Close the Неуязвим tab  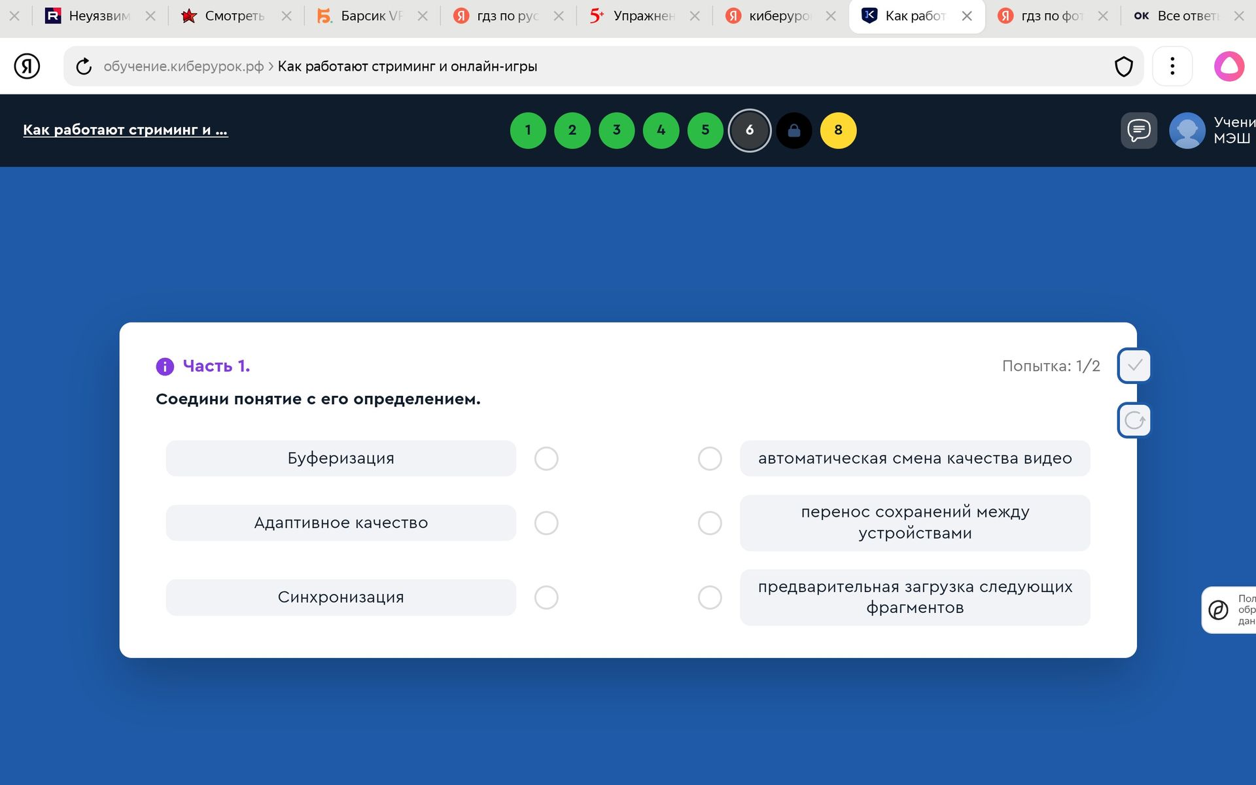pos(150,16)
